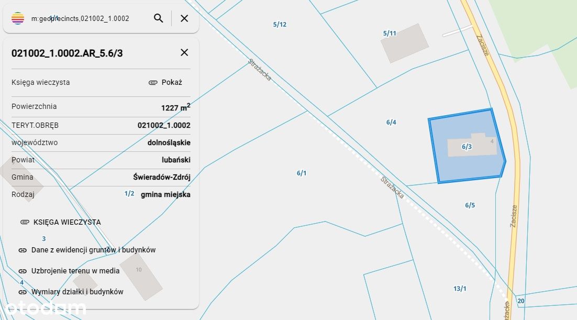The width and height of the screenshot is (577, 320).
Task: Click parcel label 1/2 on map
Action: click(x=129, y=194)
